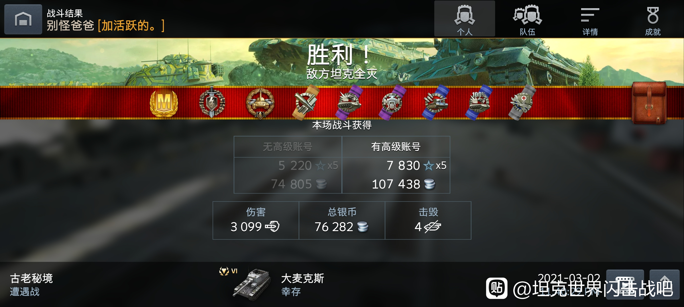The width and height of the screenshot is (684, 307).
Task: Open the 成就 achievements tab
Action: [653, 19]
